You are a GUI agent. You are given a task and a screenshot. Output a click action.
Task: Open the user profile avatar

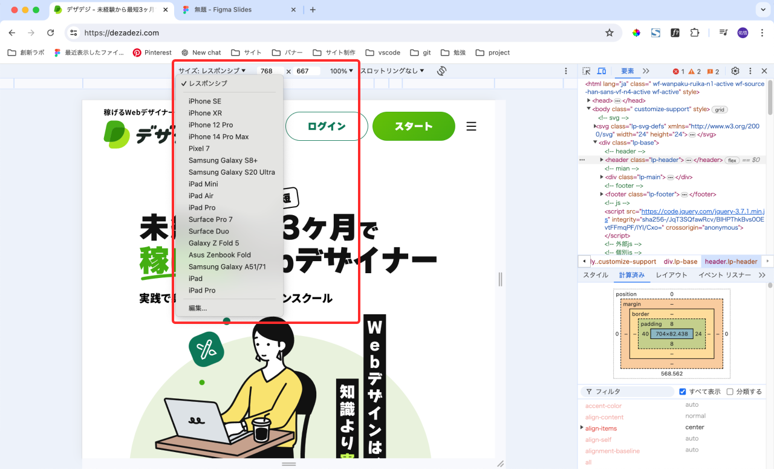pos(743,33)
